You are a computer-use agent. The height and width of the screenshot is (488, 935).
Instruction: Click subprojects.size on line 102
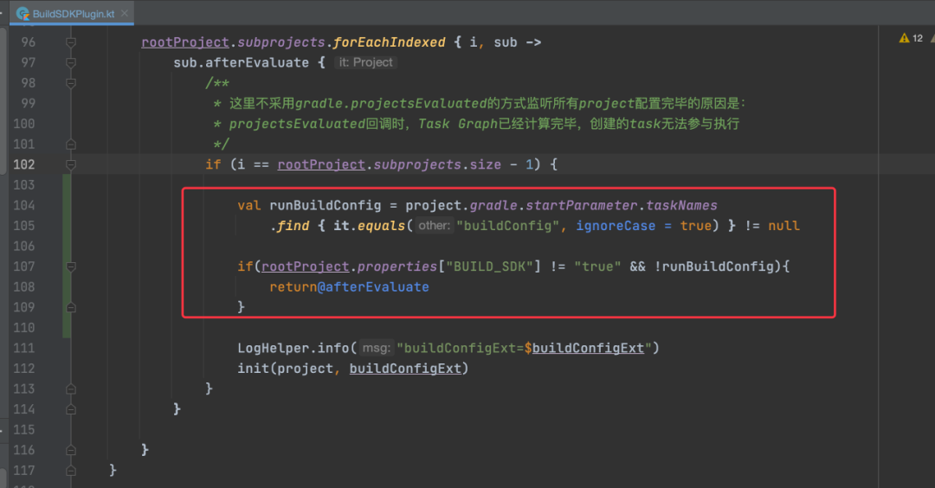coord(437,164)
